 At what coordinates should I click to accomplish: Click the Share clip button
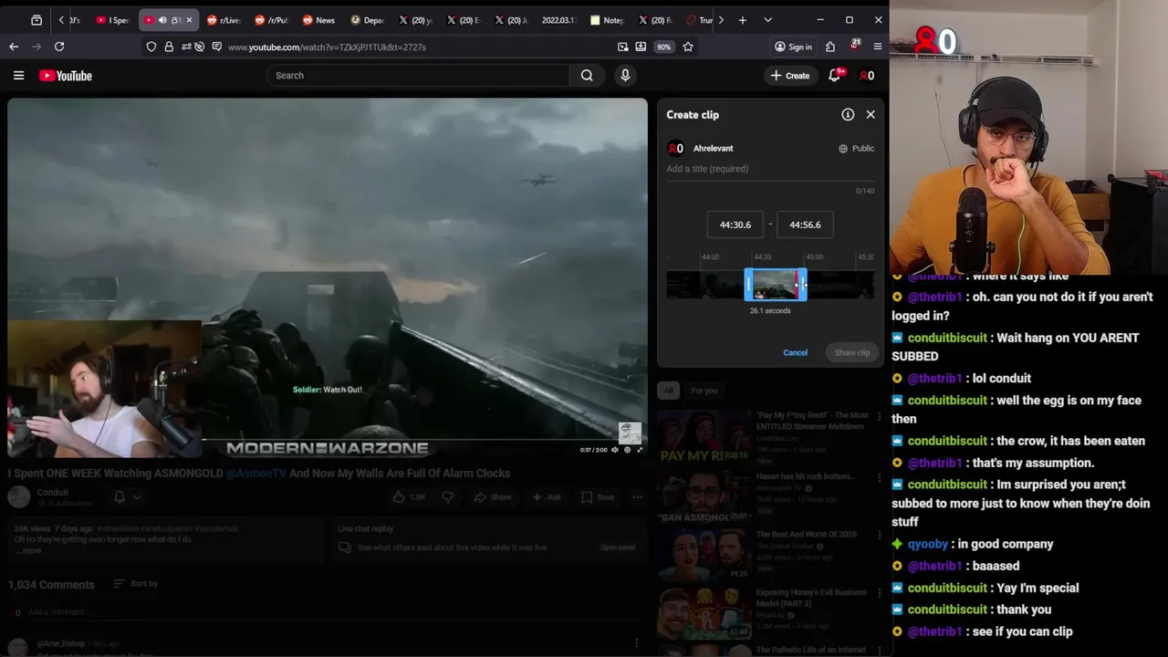click(x=852, y=353)
